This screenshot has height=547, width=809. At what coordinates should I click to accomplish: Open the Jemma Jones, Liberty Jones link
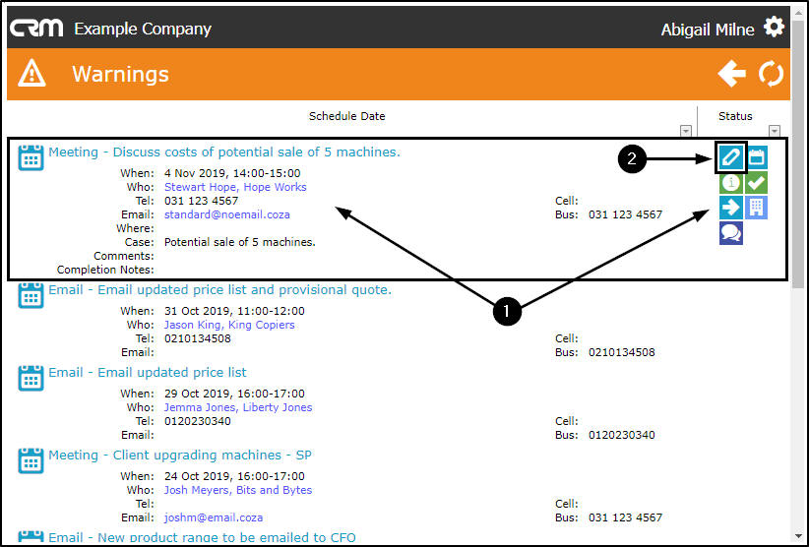(x=238, y=407)
